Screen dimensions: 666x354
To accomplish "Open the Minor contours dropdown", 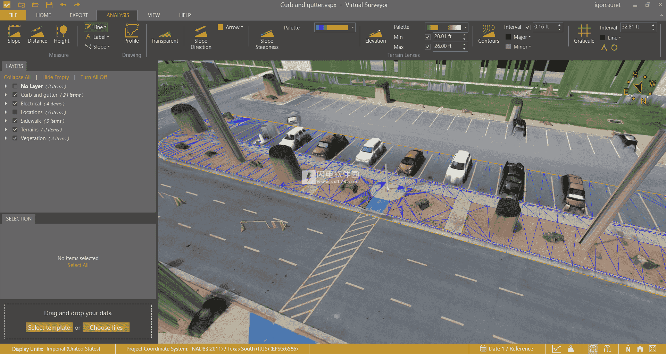I will (x=518, y=46).
